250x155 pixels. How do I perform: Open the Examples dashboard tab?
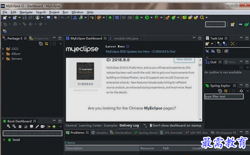coord(111,125)
